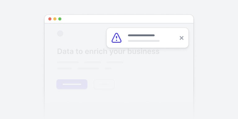The width and height of the screenshot is (238, 119).
Task: Close the window using the red dot
Action: click(50, 19)
